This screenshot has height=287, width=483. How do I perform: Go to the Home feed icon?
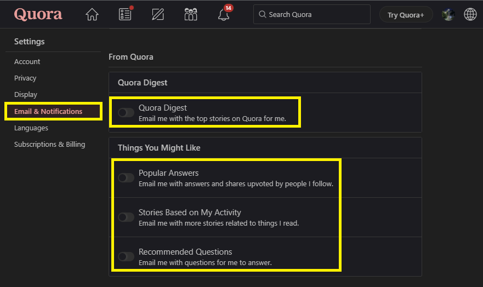click(x=92, y=15)
